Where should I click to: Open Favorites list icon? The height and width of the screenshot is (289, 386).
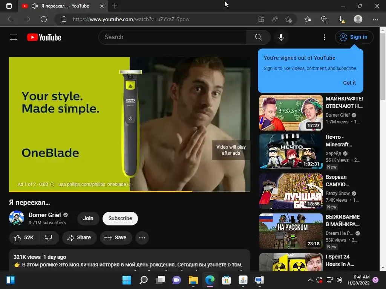(x=308, y=19)
